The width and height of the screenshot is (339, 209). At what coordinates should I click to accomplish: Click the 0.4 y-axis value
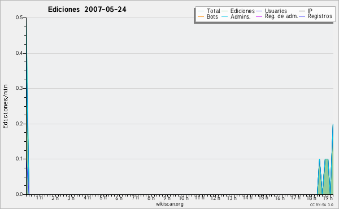(19, 53)
